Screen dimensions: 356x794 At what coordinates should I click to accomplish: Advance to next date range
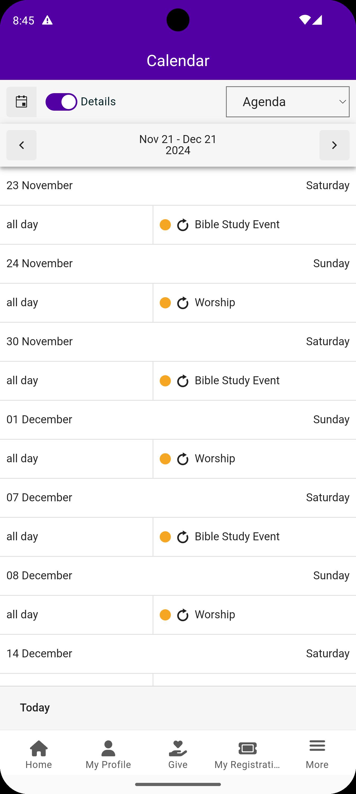coord(334,145)
